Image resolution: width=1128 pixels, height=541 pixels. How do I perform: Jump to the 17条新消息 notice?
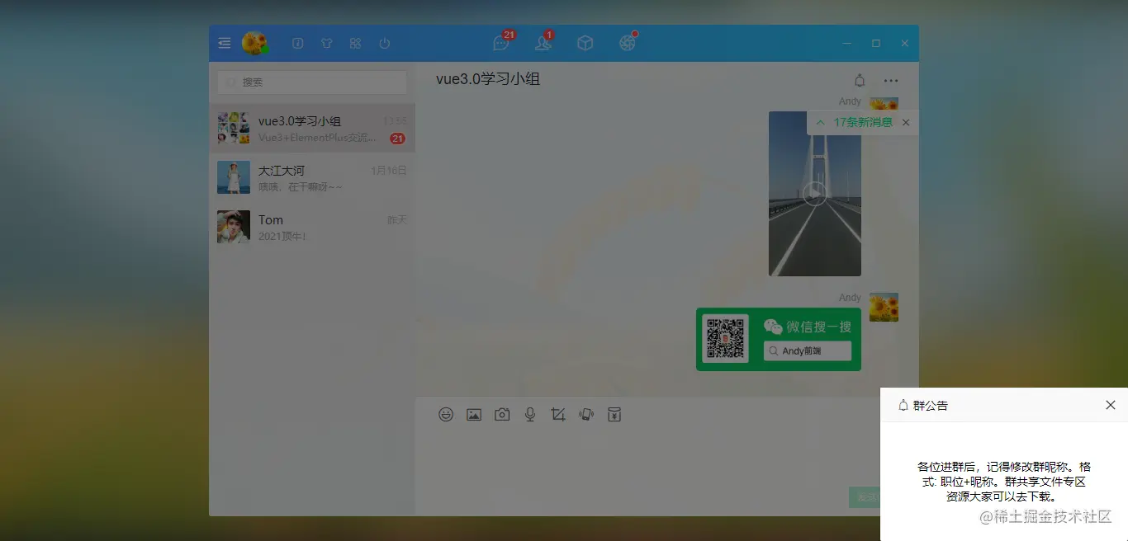tap(863, 122)
